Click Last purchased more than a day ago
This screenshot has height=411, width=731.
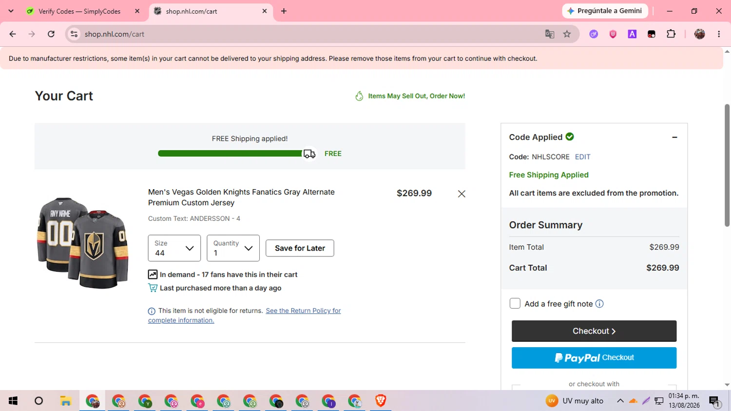click(x=220, y=288)
